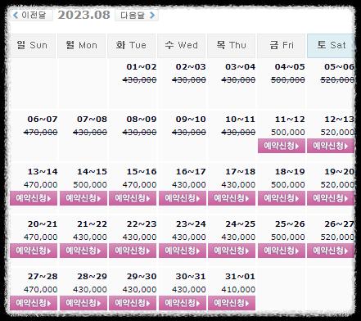Request reservation for 26~27
361x321 pixels.
click(x=331, y=251)
